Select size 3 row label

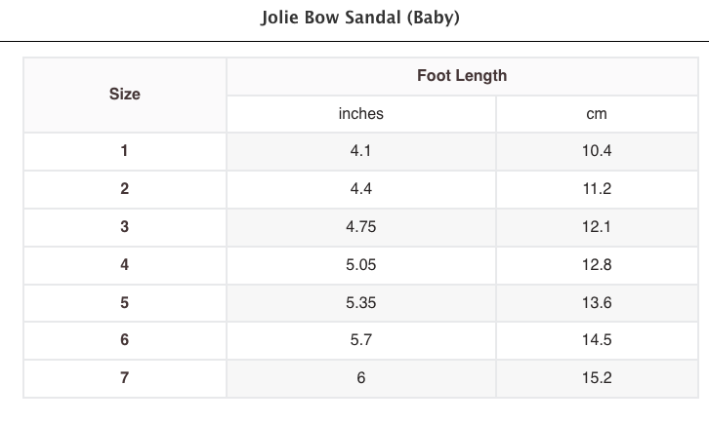pos(124,227)
